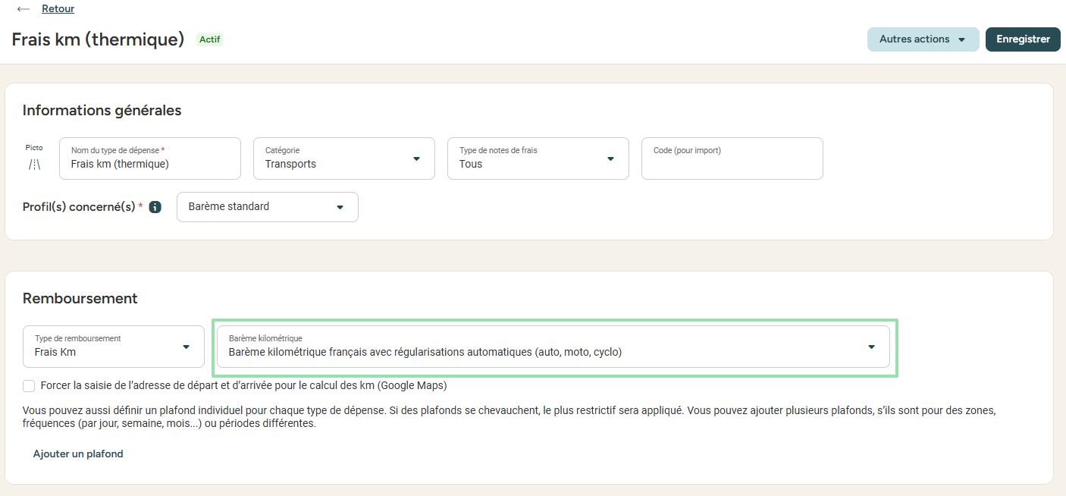1066x496 pixels.
Task: Click the Remboursement section heading
Action: pos(80,298)
